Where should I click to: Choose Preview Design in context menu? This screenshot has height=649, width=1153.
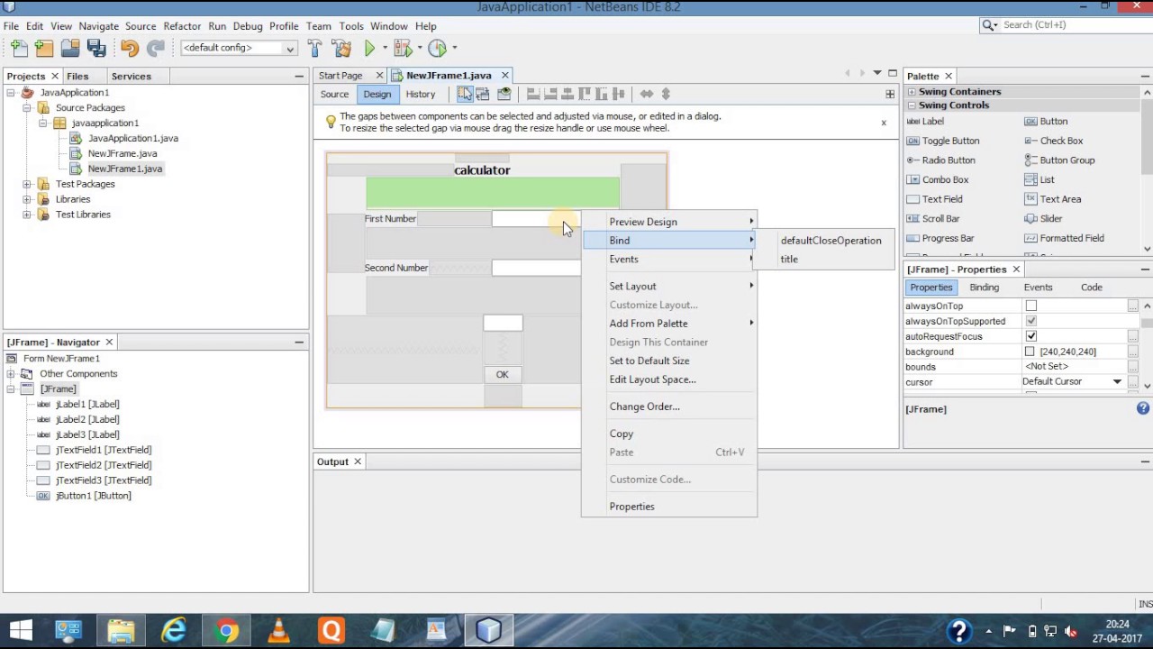pos(669,222)
